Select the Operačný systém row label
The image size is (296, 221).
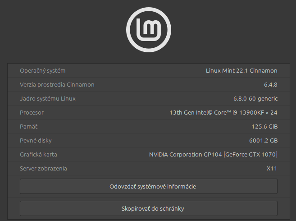(43, 71)
